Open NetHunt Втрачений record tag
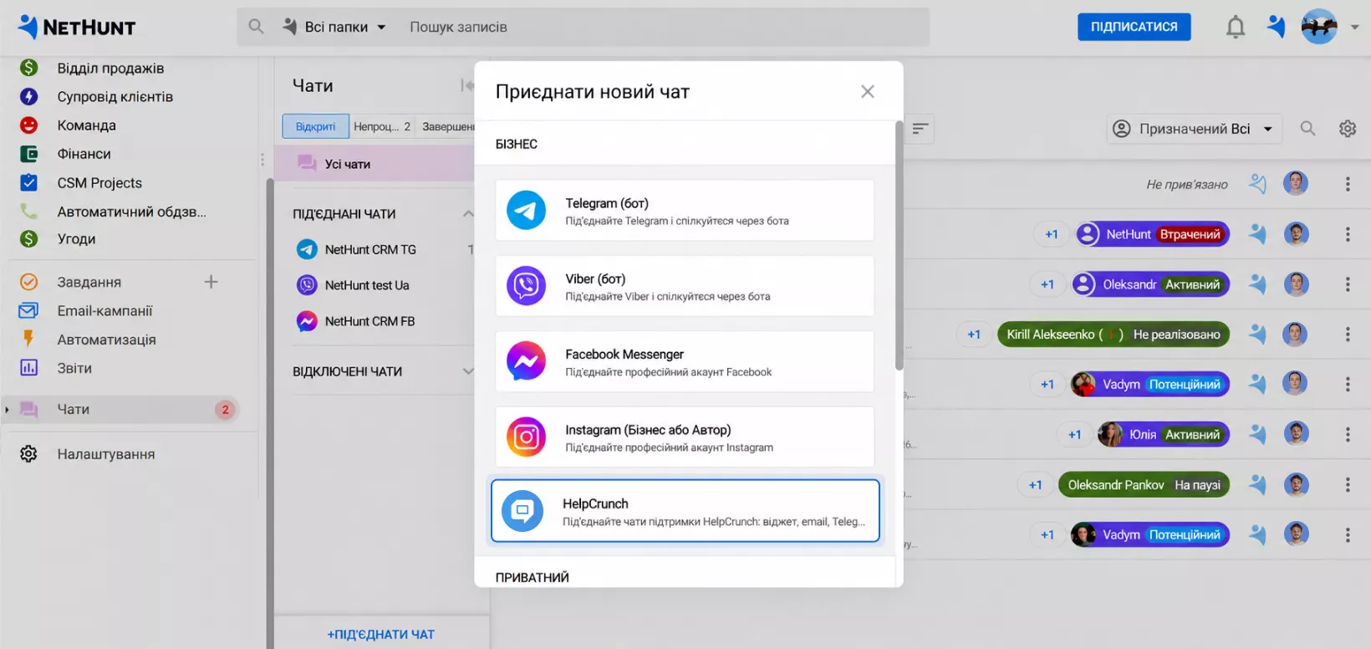 pos(1152,234)
